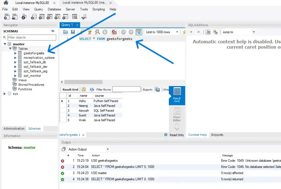Close the geeksforgeeks 1 result tab
This screenshot has width=281, height=189.
point(83,135)
